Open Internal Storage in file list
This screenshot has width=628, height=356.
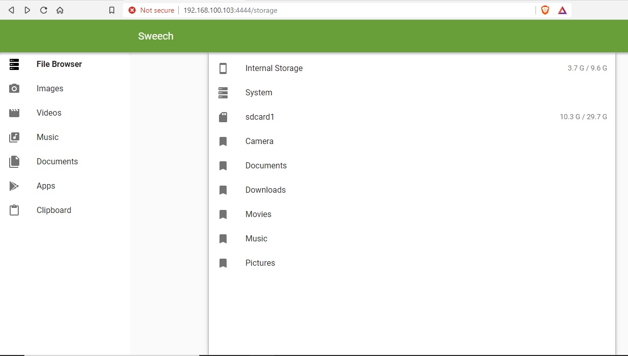click(x=412, y=68)
